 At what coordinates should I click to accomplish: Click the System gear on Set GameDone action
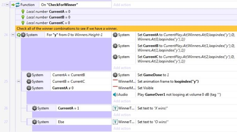(115, 75)
